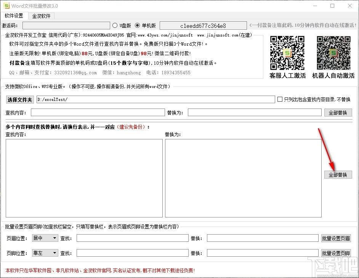This screenshot has height=278, width=359.
Task: Click the header 查找 input field
Action: (132, 238)
